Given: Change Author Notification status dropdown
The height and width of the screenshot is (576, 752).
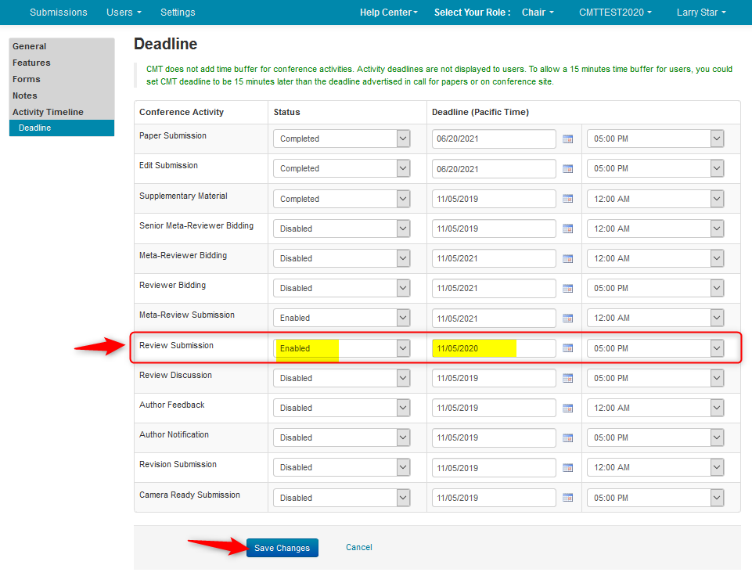Looking at the screenshot, I should pos(341,437).
